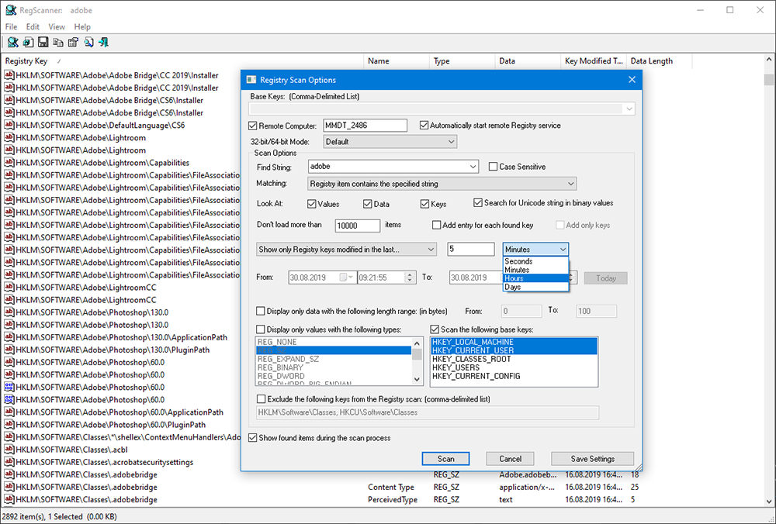Click the Save floppy disk toolbar icon
Image resolution: width=776 pixels, height=524 pixels.
pyautogui.click(x=43, y=43)
